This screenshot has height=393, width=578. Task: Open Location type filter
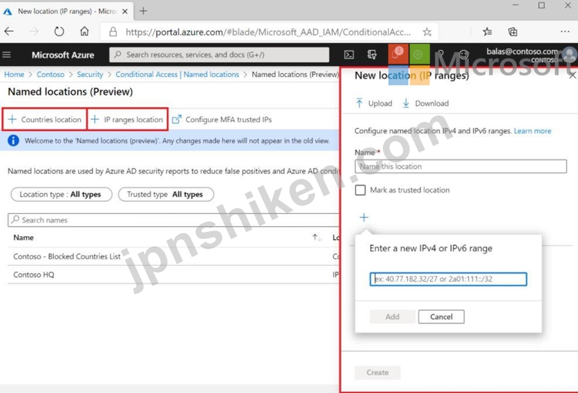61,195
